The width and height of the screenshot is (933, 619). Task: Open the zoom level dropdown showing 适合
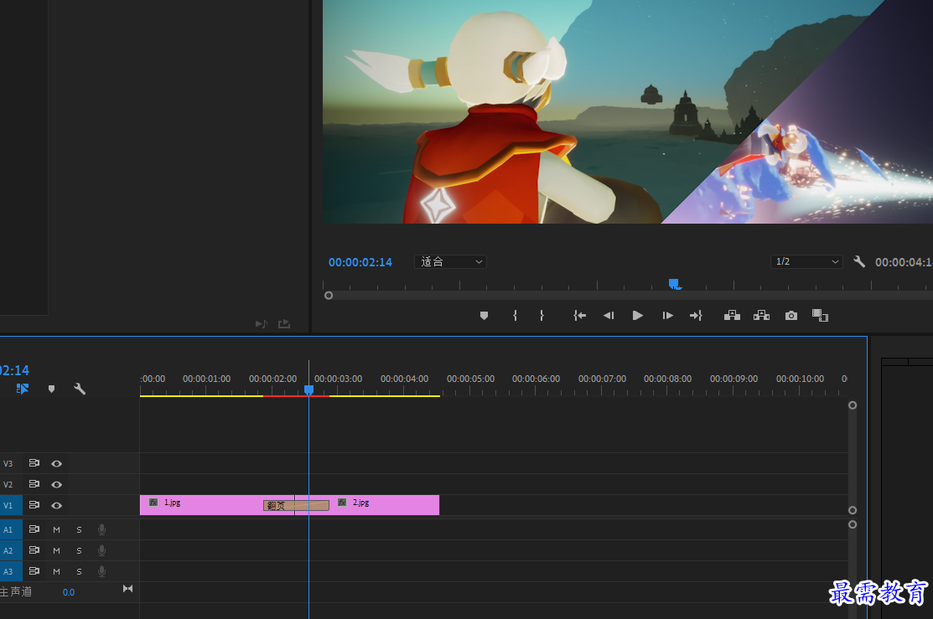[450, 261]
